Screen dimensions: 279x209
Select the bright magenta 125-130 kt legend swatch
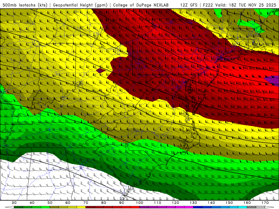(189, 207)
